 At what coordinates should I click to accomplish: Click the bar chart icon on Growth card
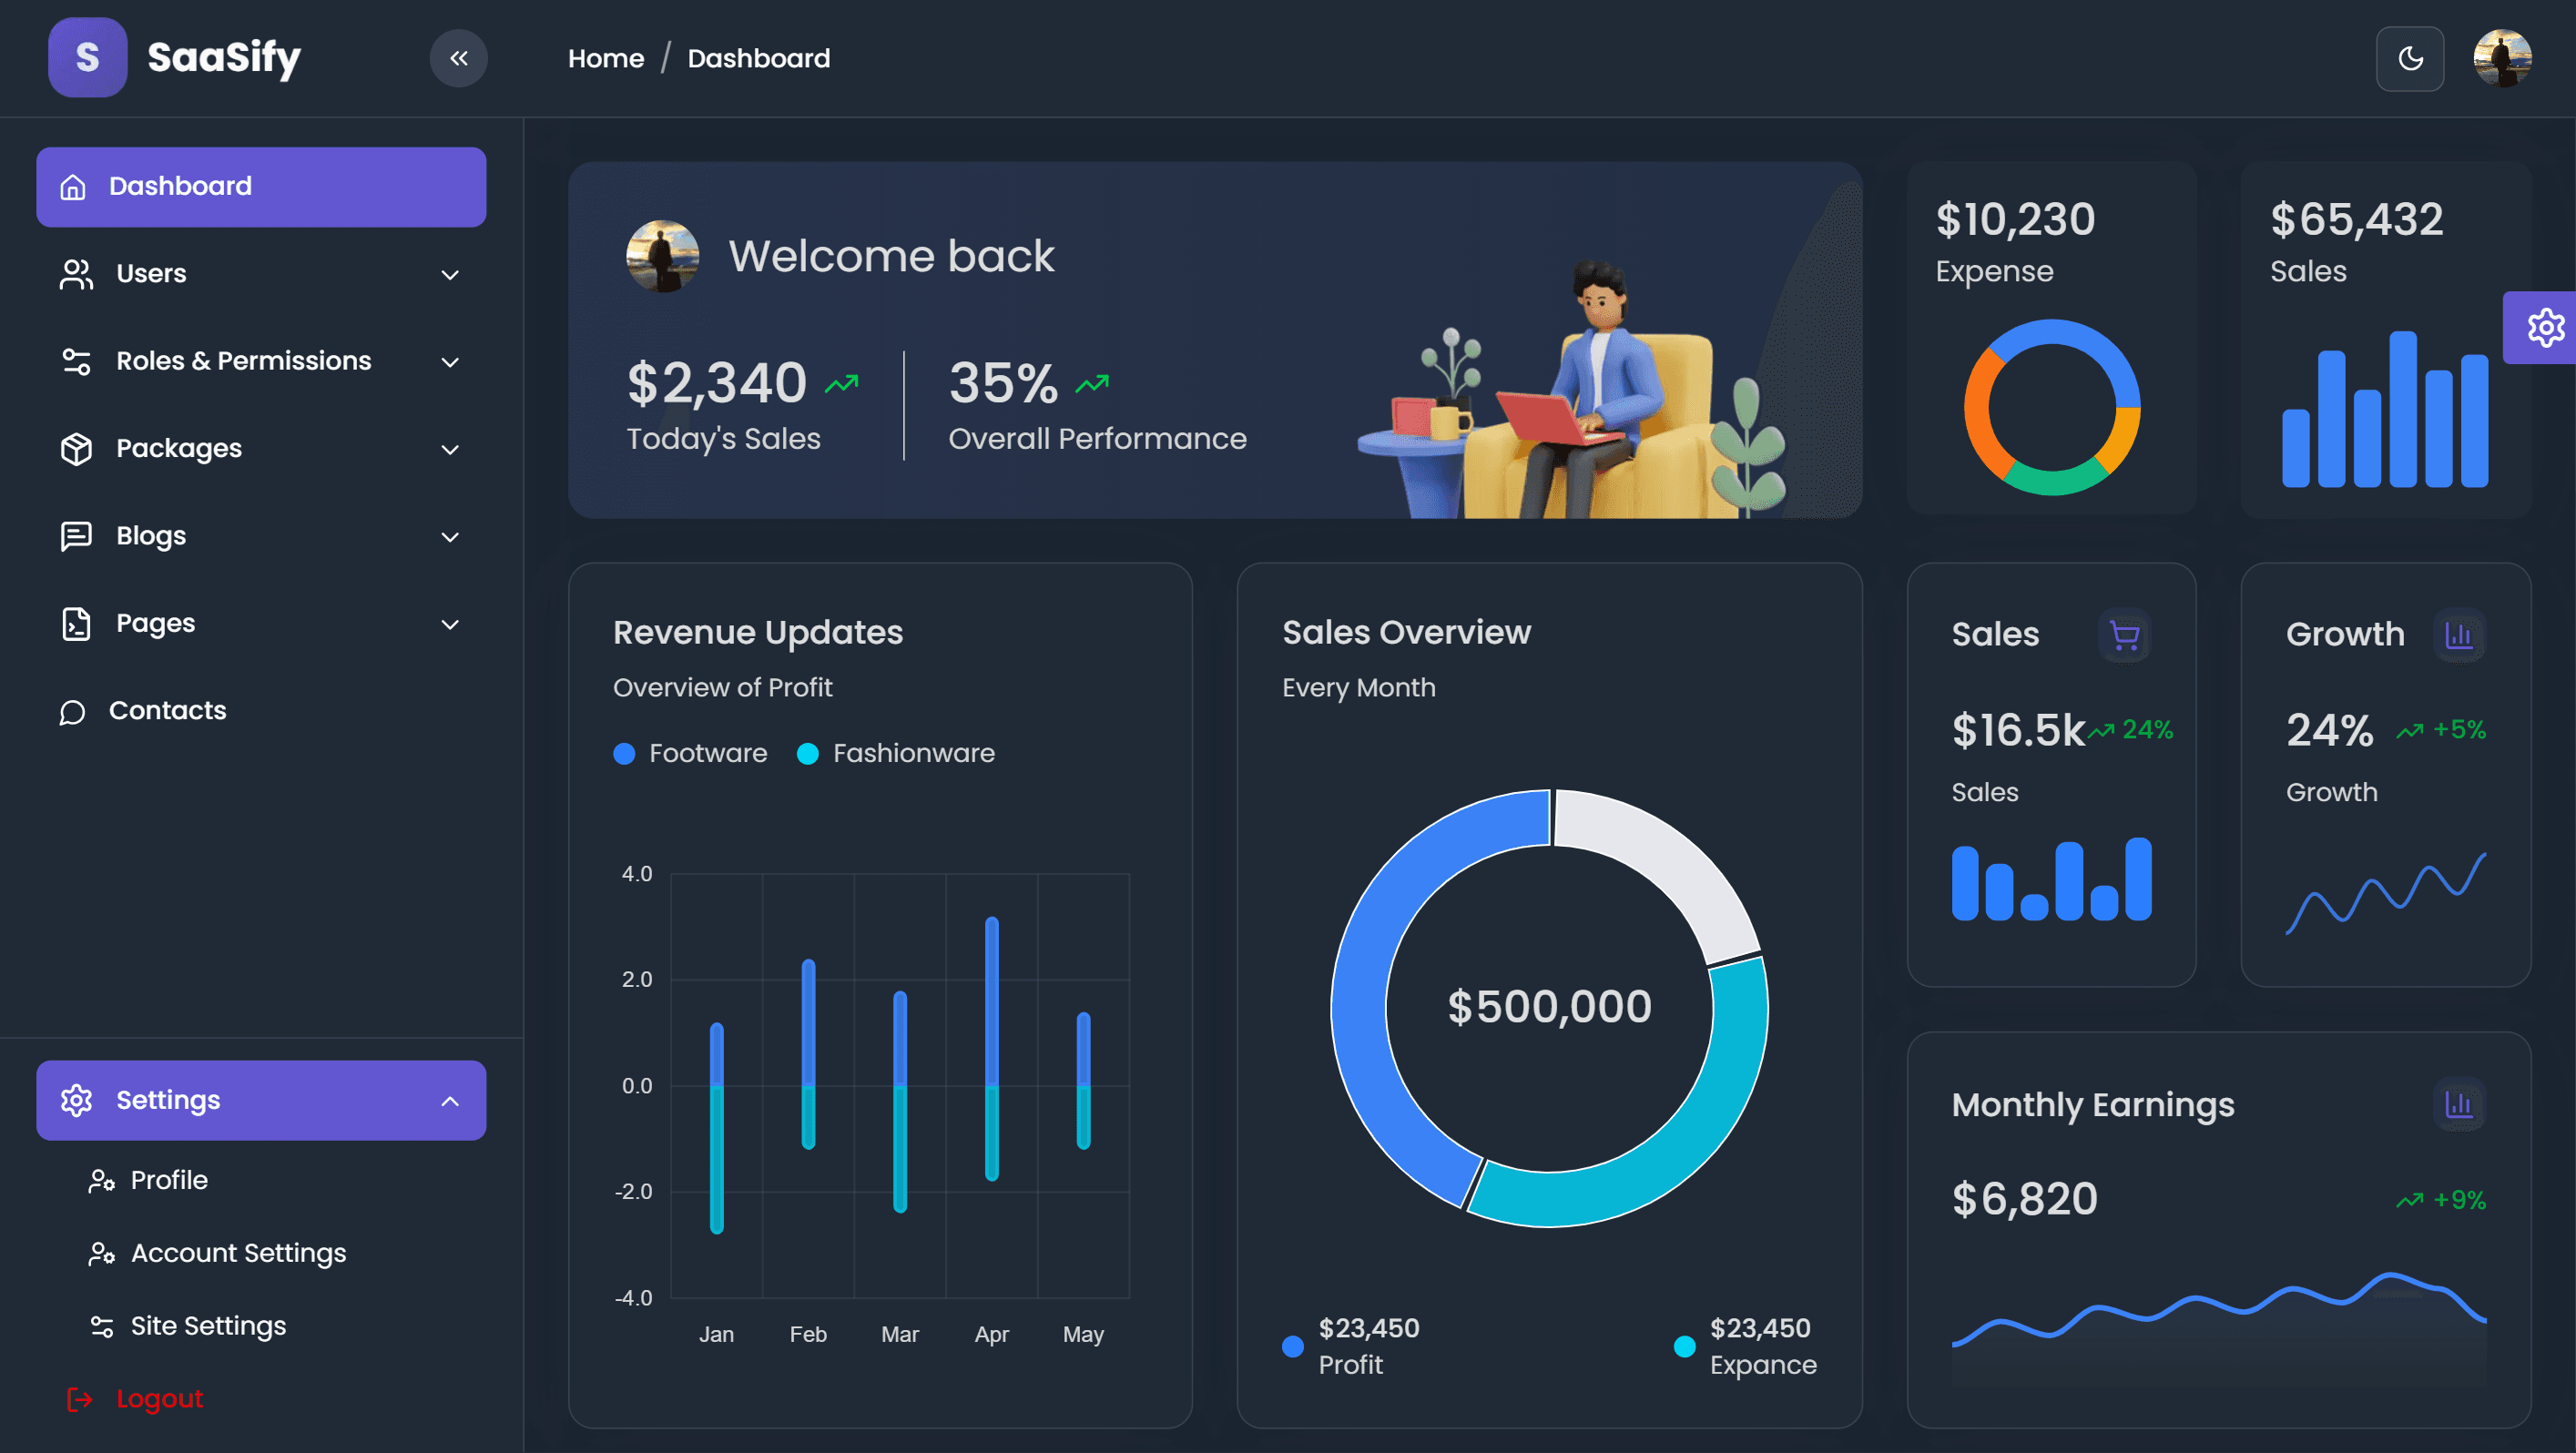(x=2461, y=635)
